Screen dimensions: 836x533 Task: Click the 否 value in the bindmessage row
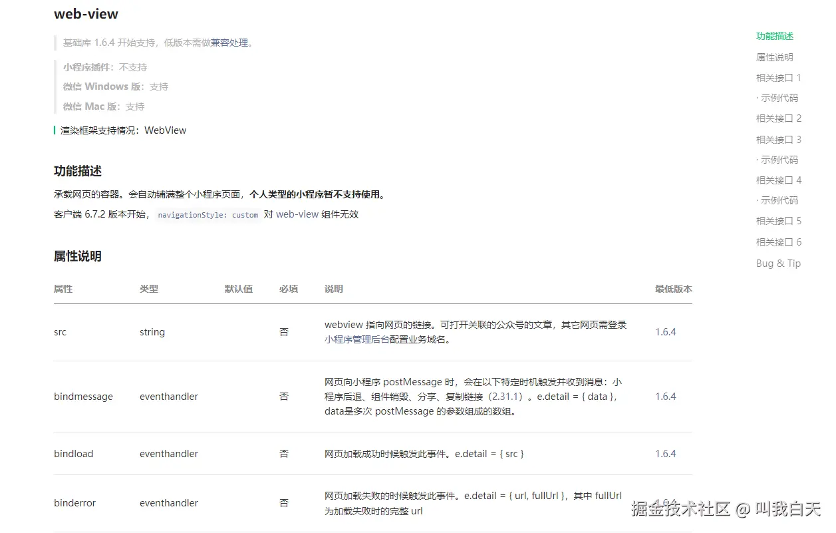click(284, 397)
